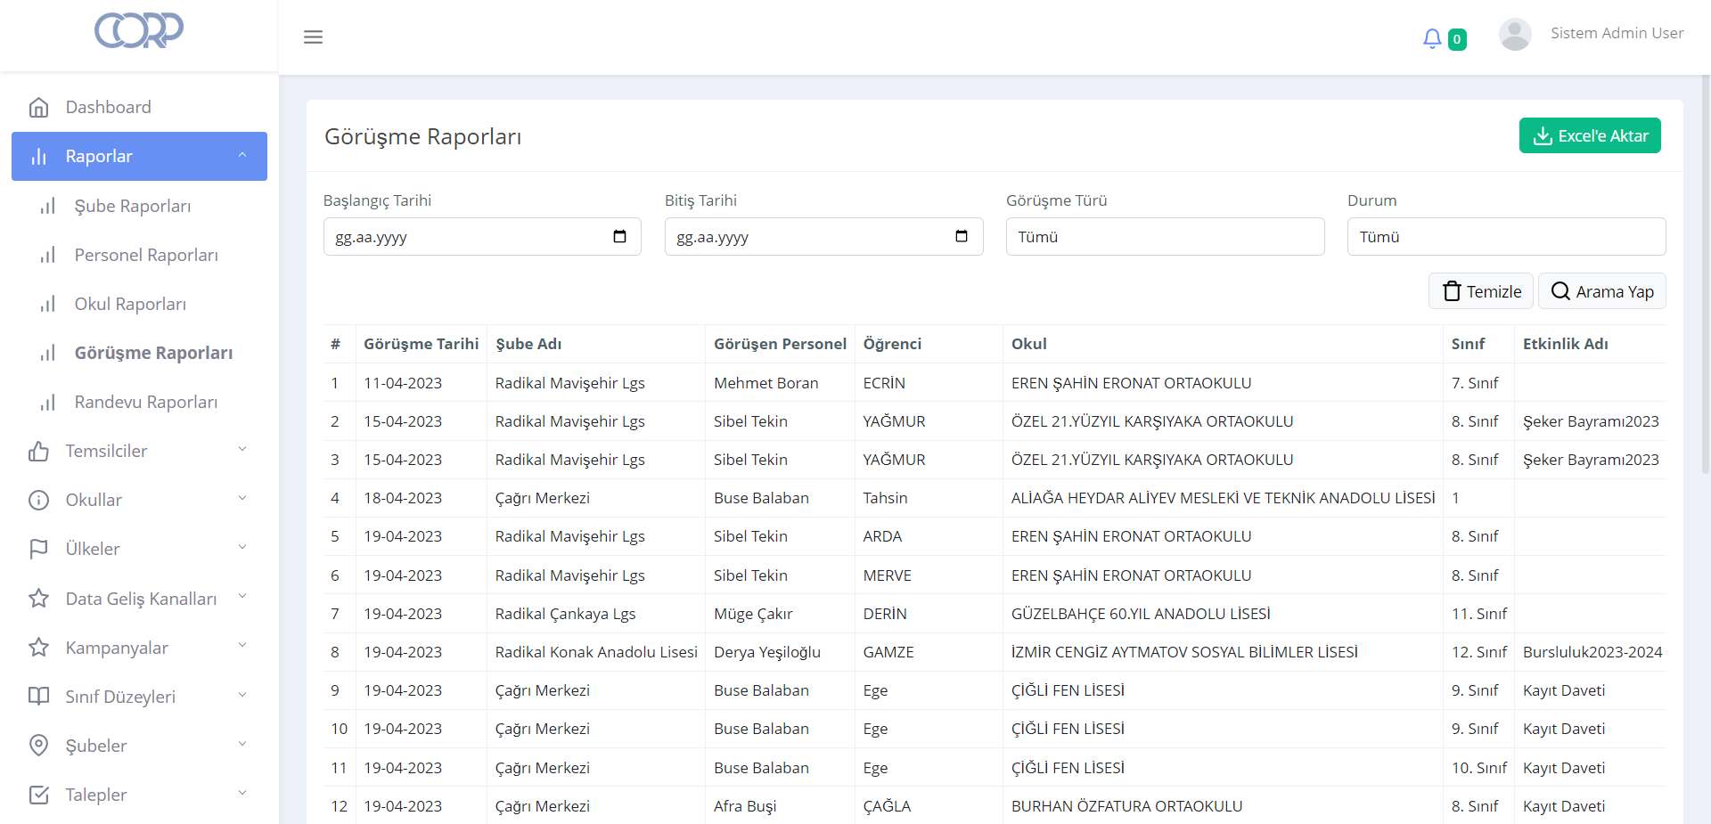
Task: Open notifications bell icon
Action: point(1431,38)
